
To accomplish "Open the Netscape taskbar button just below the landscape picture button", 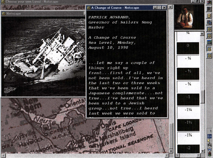I will 209,49.
